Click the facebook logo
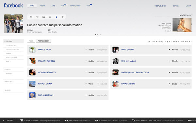196x123 pixels. [13, 5]
